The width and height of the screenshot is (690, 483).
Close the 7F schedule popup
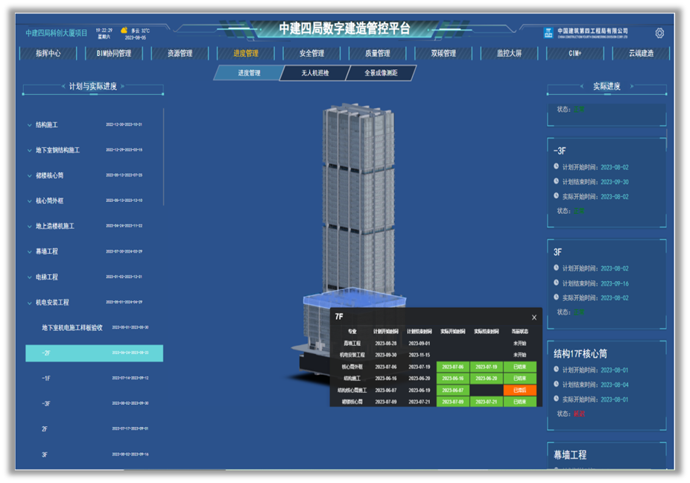click(534, 318)
